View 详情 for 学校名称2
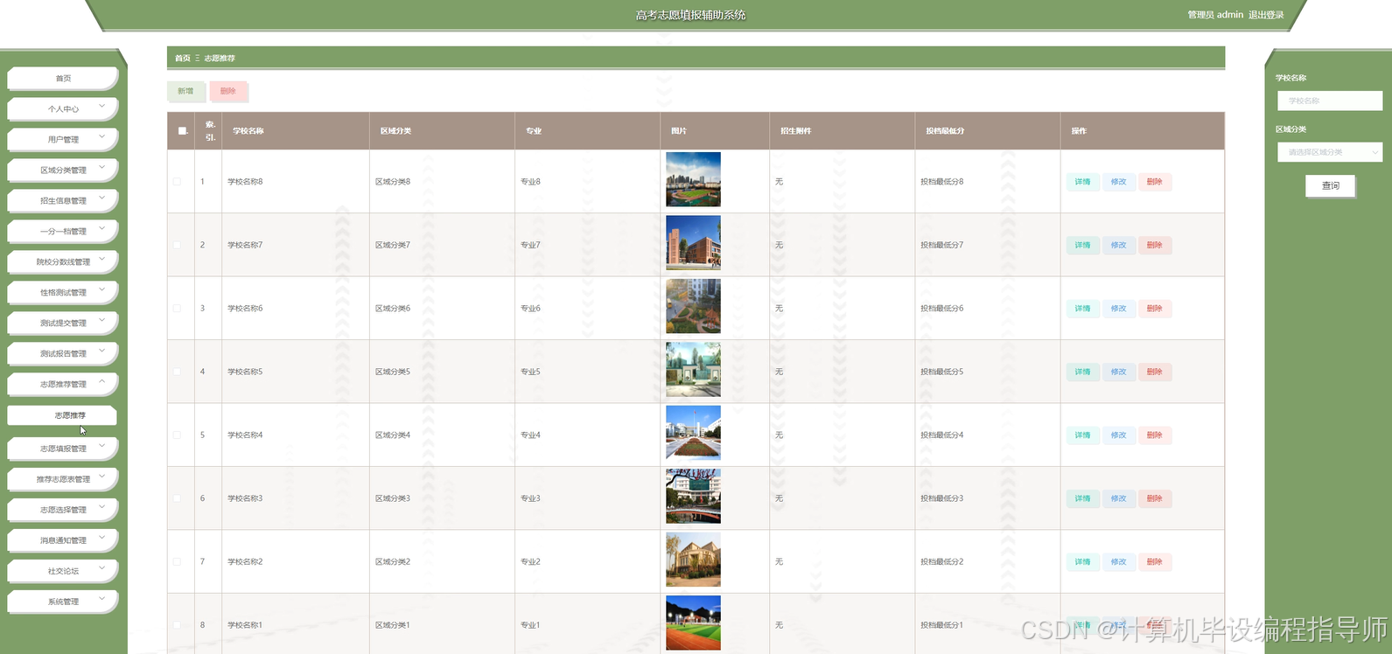The width and height of the screenshot is (1392, 654). click(x=1082, y=561)
